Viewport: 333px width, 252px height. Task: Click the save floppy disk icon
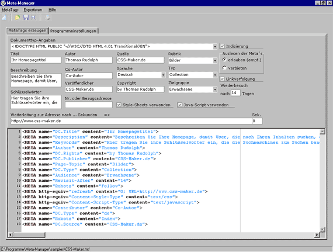click(26, 18)
